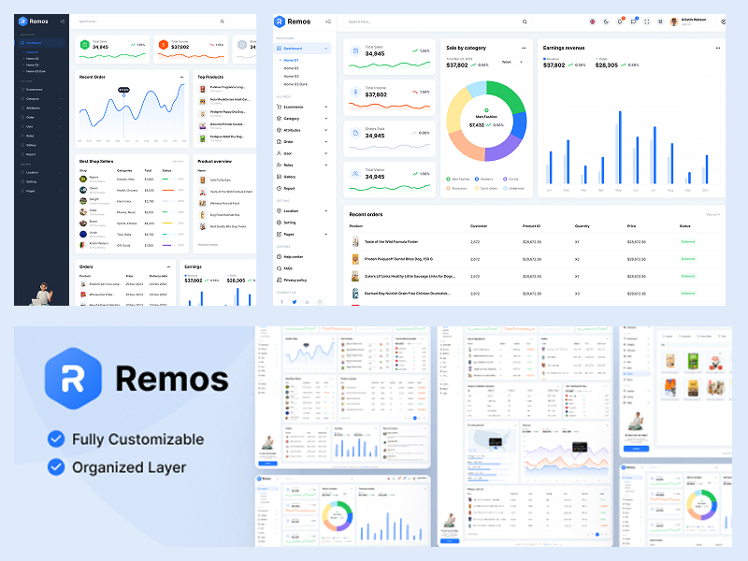
Task: Click the Total Sales card icon
Action: [355, 50]
